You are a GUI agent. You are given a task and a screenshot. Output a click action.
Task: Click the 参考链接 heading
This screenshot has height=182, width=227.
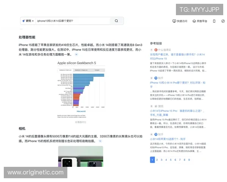pos(156,43)
